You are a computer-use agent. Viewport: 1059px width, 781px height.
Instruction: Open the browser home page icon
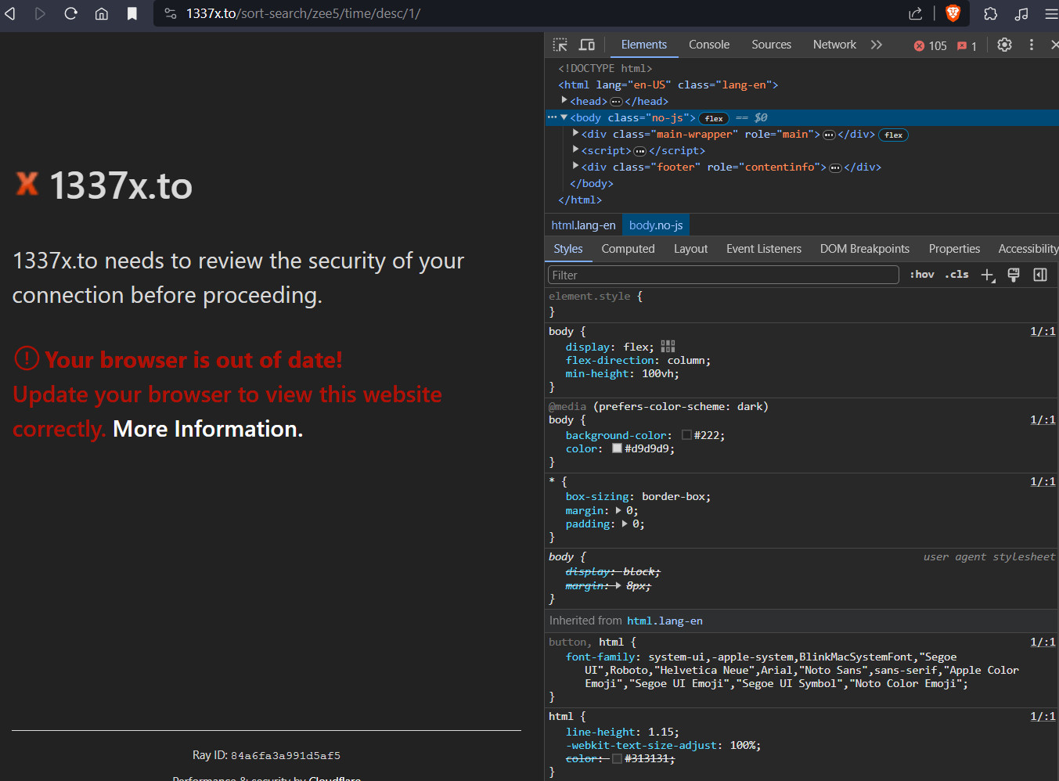(x=102, y=13)
